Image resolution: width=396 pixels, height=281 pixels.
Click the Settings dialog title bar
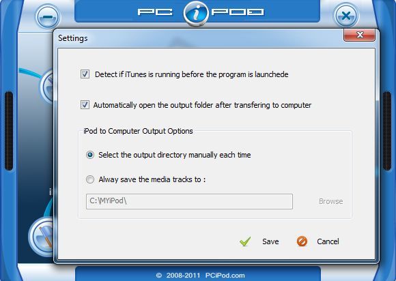tap(199, 38)
